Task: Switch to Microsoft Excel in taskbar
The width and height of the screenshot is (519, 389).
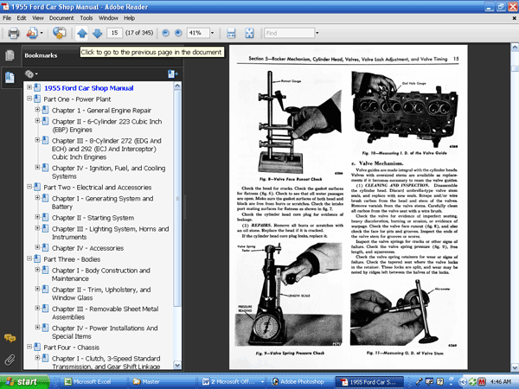Action: click(x=92, y=382)
